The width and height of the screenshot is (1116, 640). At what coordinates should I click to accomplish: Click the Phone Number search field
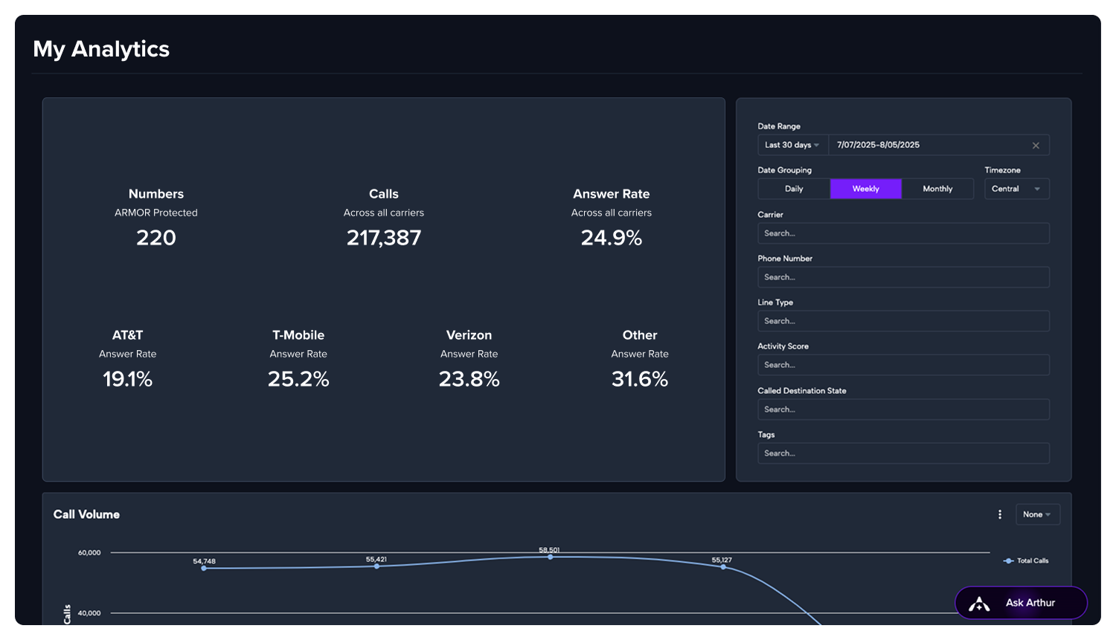pyautogui.click(x=903, y=277)
